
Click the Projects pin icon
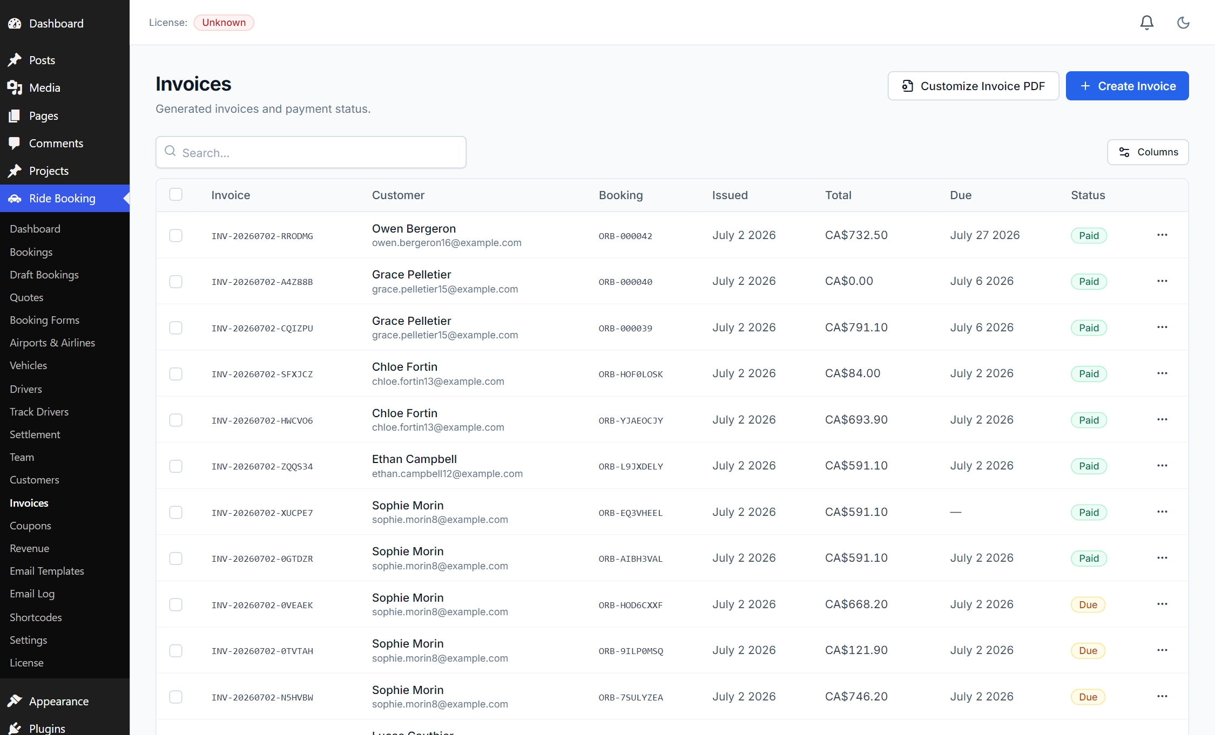(x=15, y=171)
